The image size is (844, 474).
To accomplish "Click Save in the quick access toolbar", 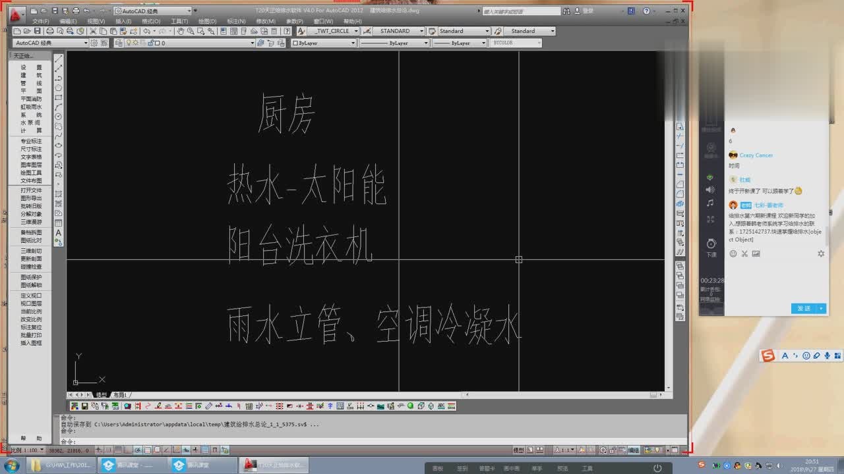I will 55,11.
